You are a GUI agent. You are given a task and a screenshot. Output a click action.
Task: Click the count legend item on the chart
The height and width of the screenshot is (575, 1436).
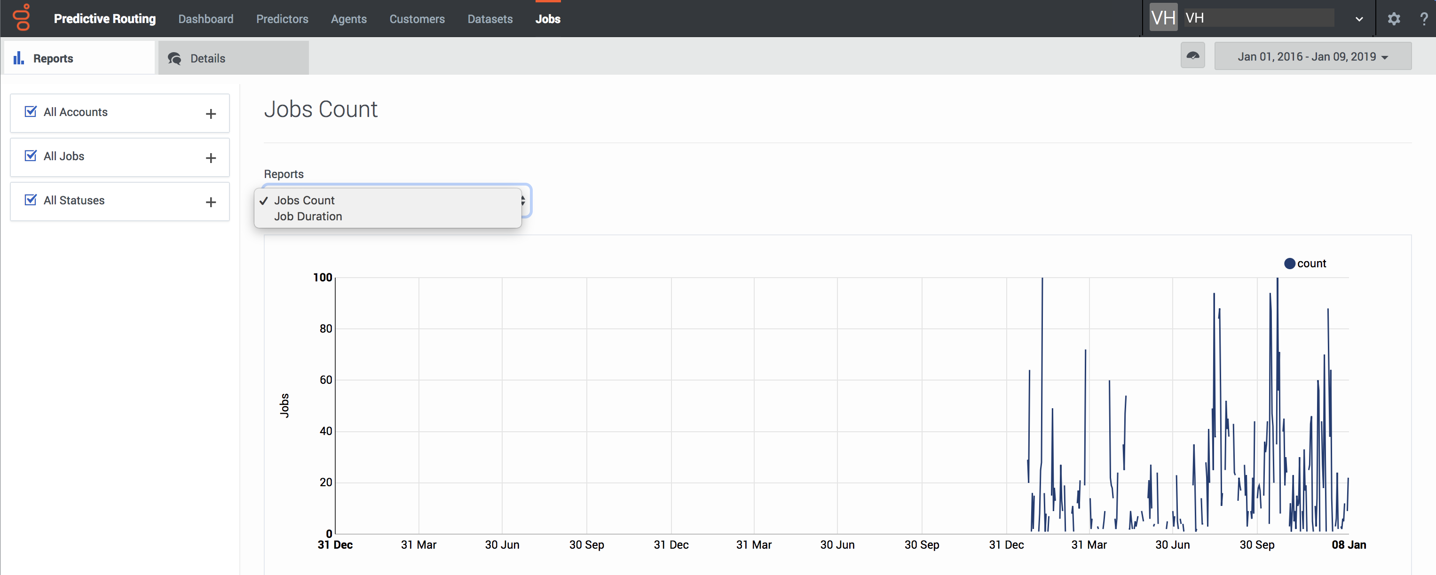pos(1304,263)
